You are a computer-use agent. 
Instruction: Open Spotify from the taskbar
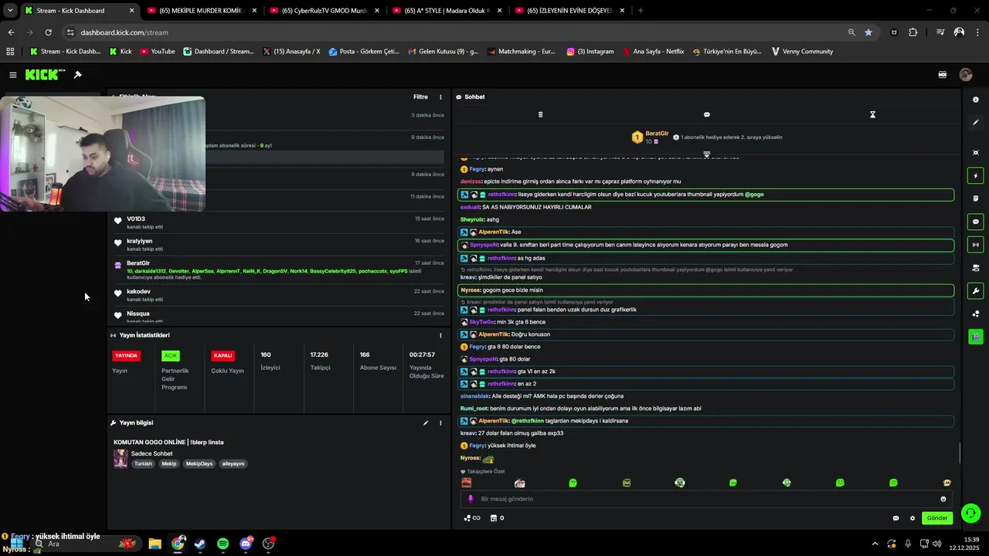(x=223, y=544)
